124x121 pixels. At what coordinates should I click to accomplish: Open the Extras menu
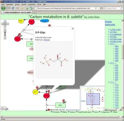click(x=39, y=5)
